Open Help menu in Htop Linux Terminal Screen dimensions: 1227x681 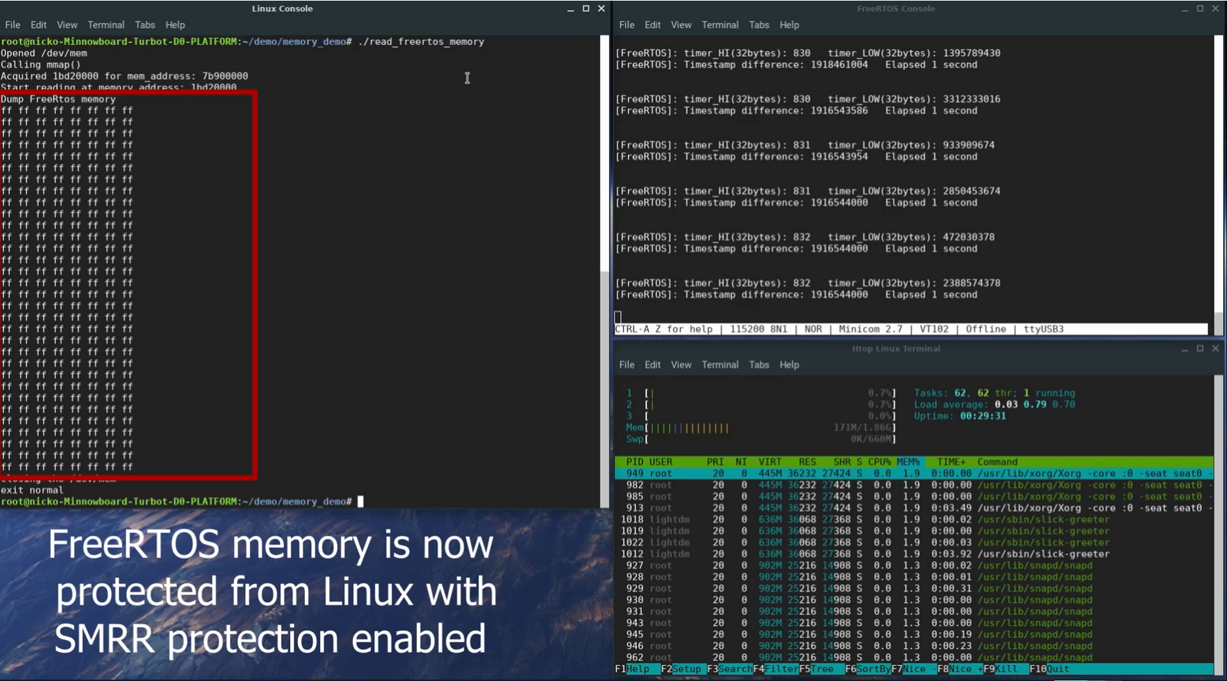coord(789,365)
